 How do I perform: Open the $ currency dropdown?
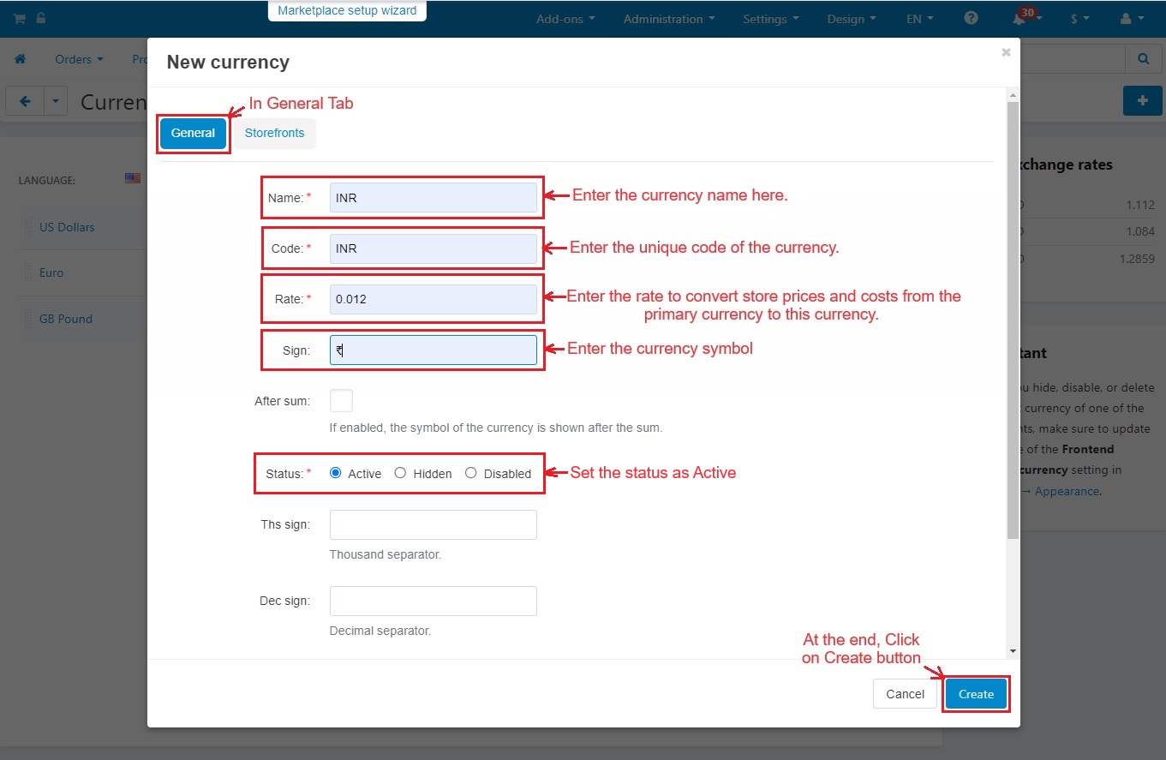pyautogui.click(x=1080, y=19)
